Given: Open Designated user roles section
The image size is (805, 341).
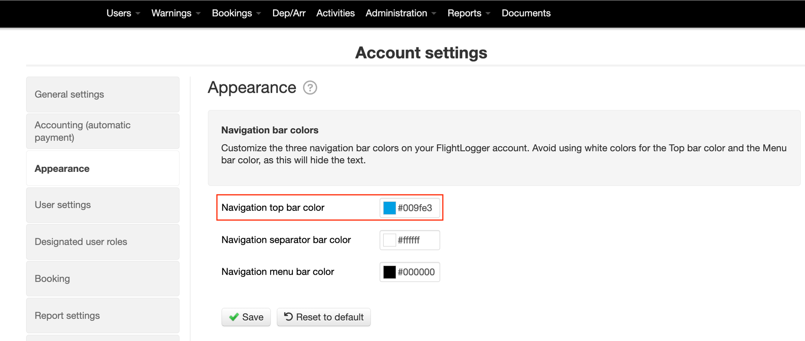Looking at the screenshot, I should pyautogui.click(x=103, y=242).
